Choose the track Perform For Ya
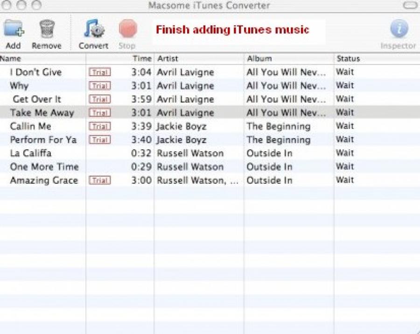The height and width of the screenshot is (334, 420). click(43, 140)
